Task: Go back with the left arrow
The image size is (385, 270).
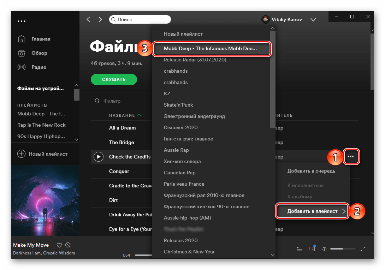Action: tap(88, 19)
